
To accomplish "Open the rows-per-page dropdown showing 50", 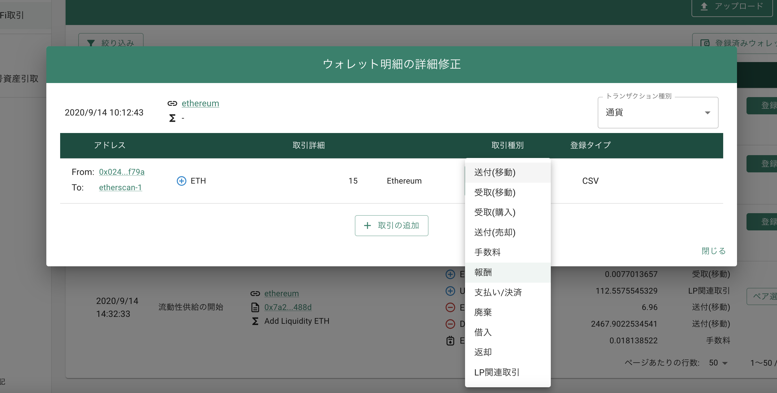I will [718, 363].
